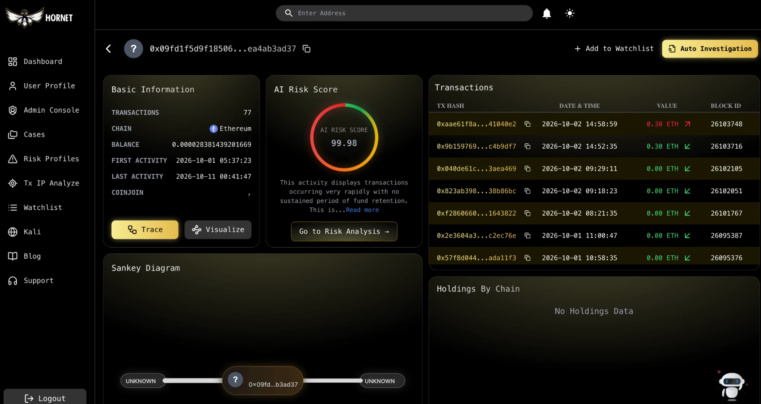Open User Profile in the sidebar
The width and height of the screenshot is (761, 404).
(41, 86)
